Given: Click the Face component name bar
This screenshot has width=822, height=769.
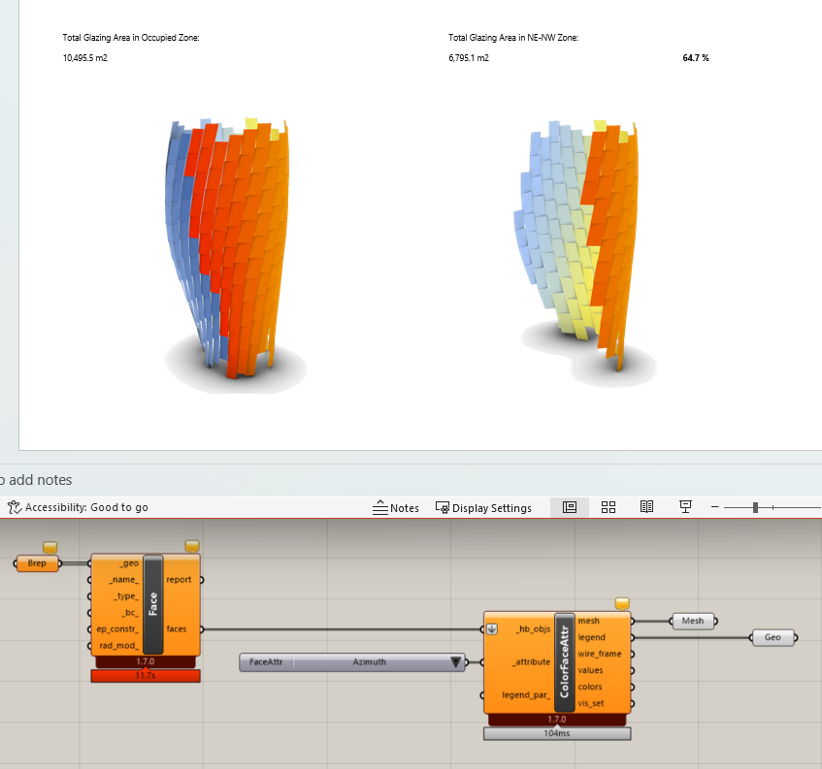Looking at the screenshot, I should point(153,604).
